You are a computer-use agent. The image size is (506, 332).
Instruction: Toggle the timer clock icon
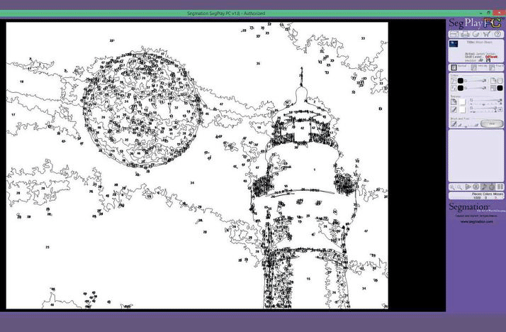point(491,187)
